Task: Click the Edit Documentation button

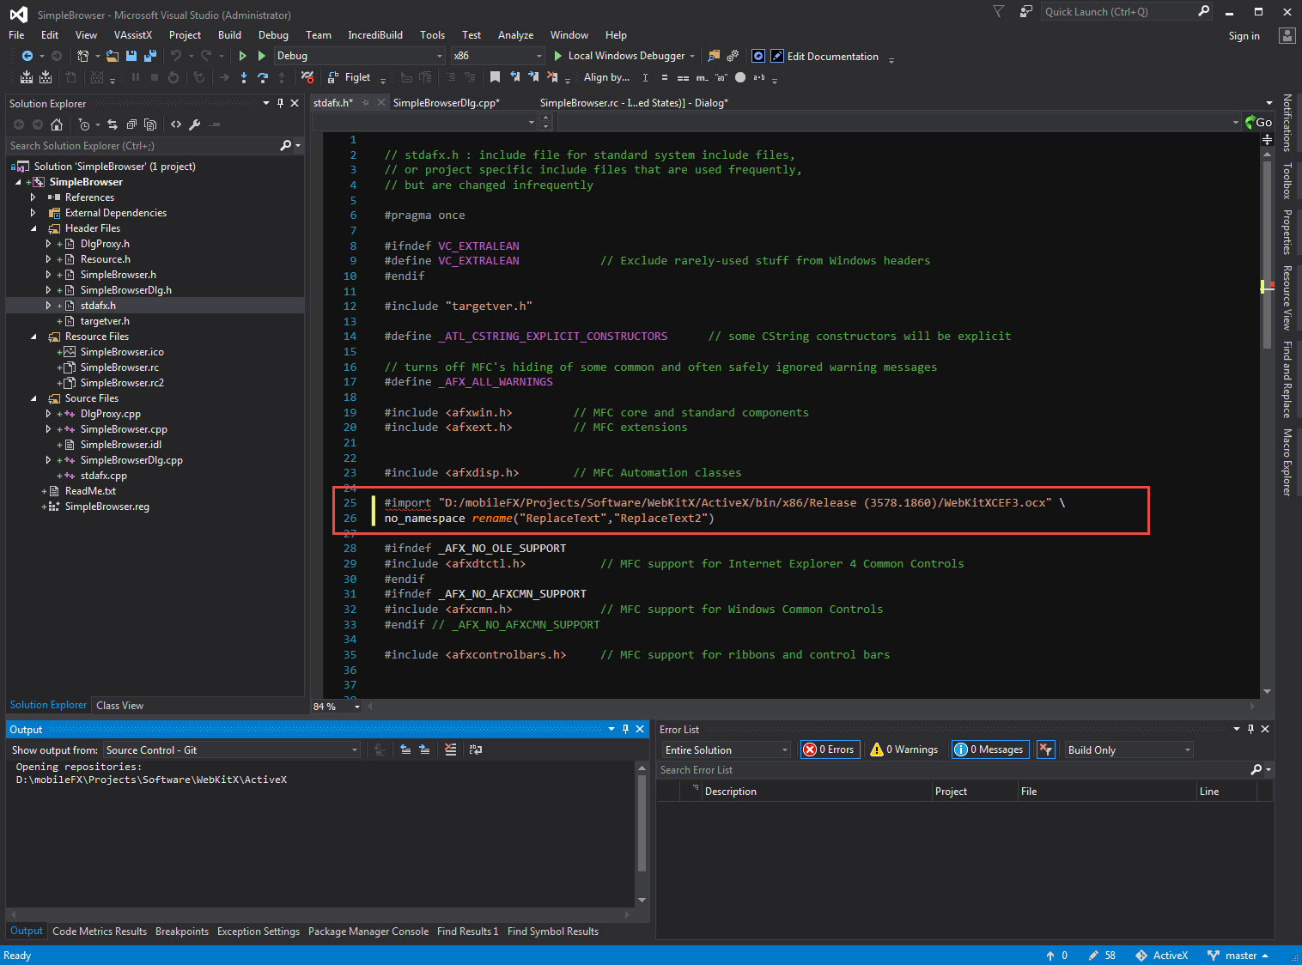Action: [x=824, y=57]
